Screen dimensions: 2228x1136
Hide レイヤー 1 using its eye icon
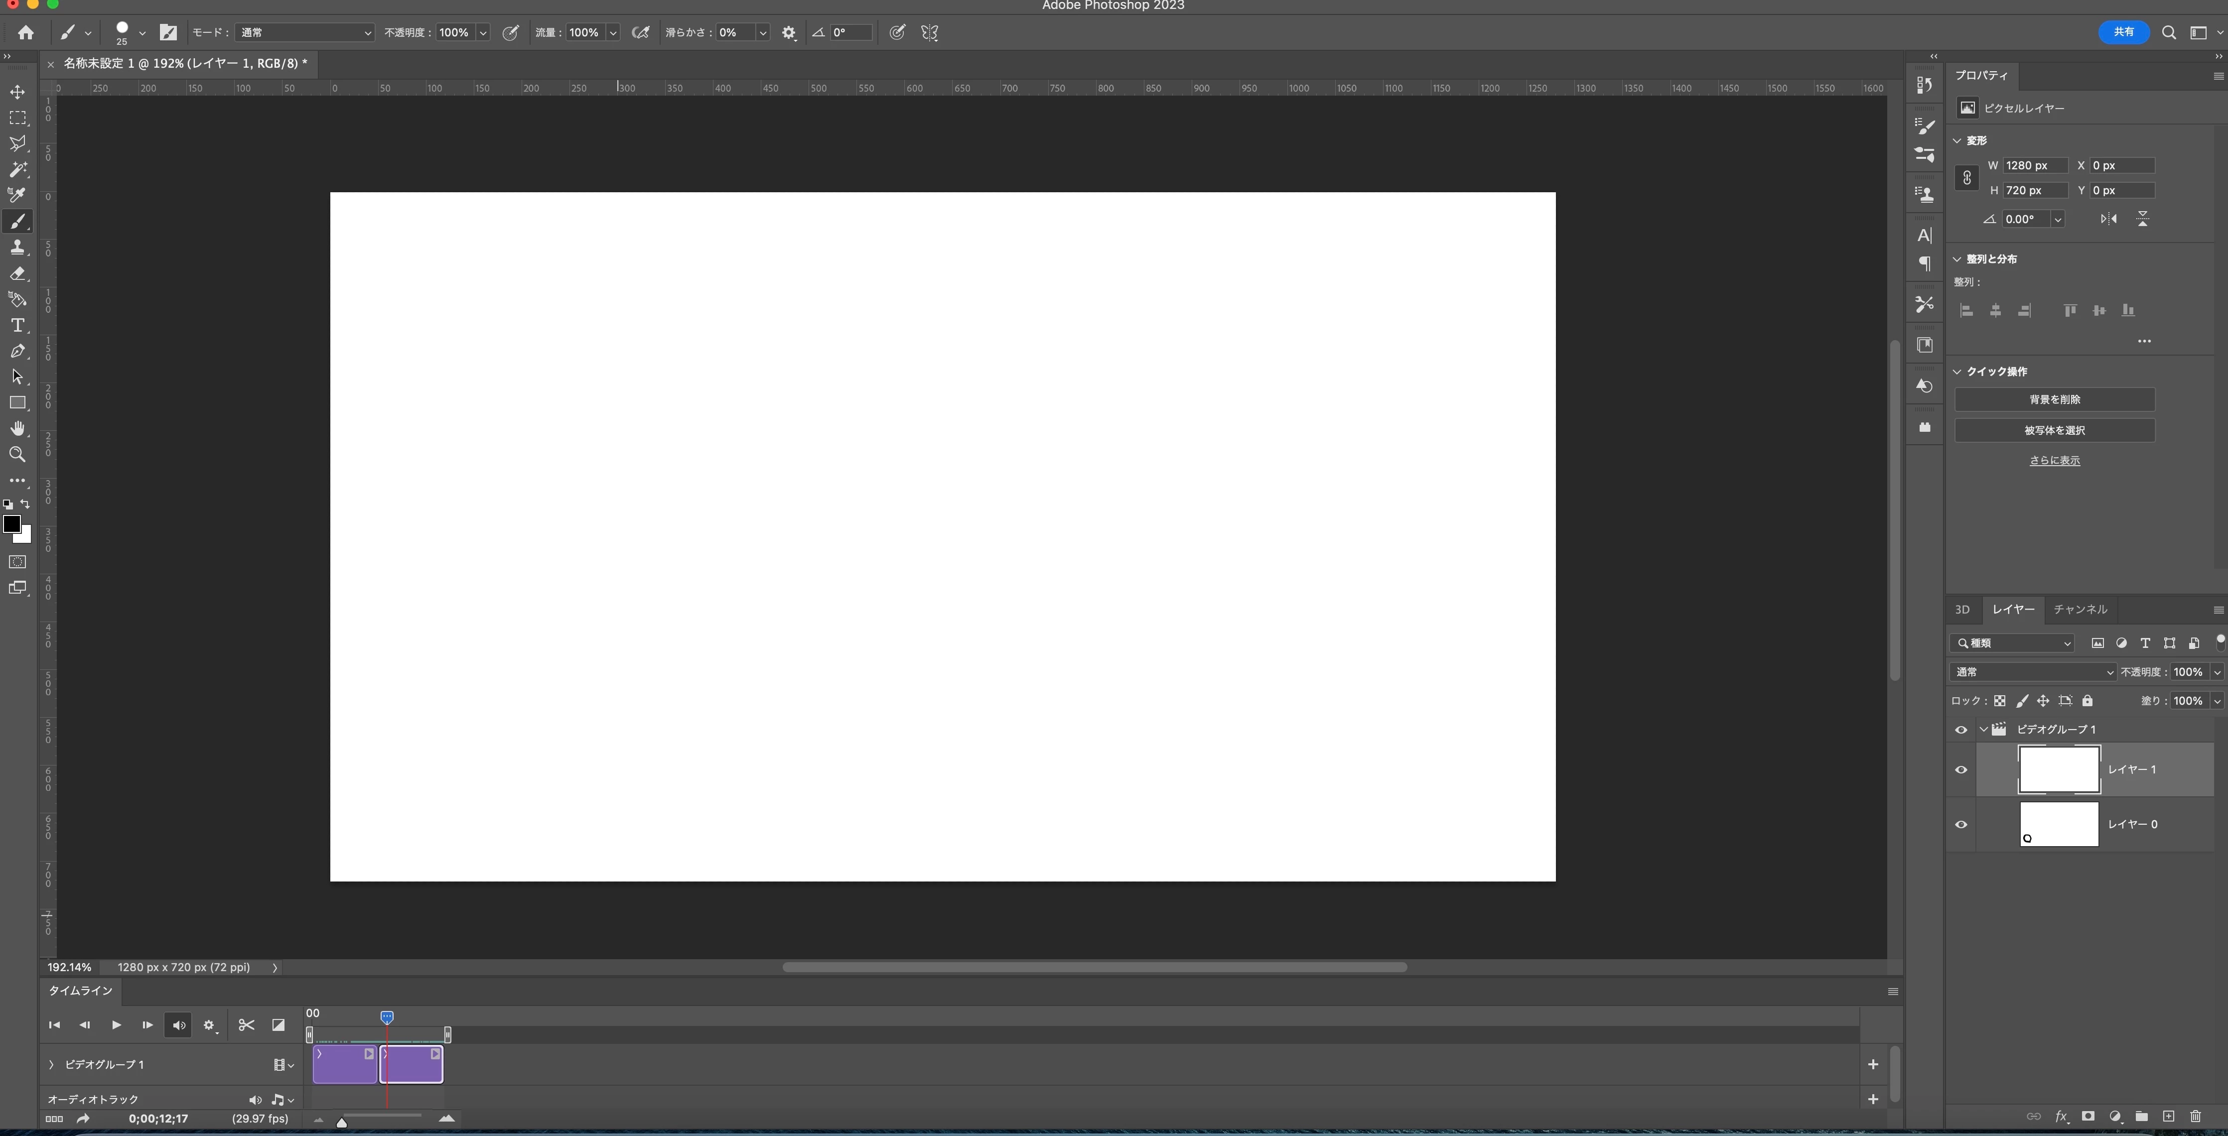1961,770
